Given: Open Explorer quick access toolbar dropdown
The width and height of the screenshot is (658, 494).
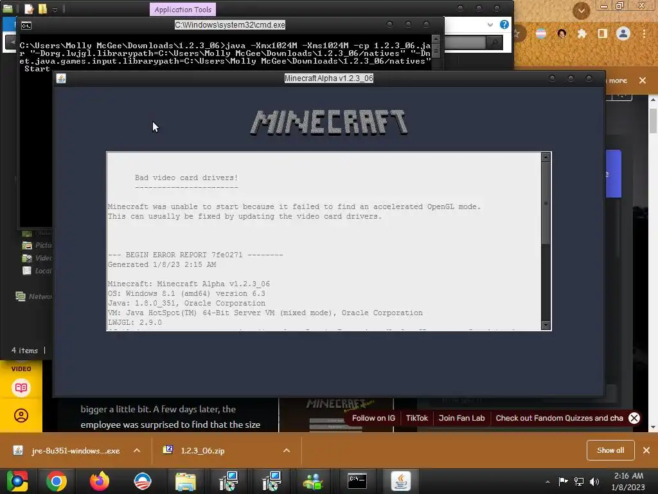Looking at the screenshot, I should pyautogui.click(x=55, y=9).
